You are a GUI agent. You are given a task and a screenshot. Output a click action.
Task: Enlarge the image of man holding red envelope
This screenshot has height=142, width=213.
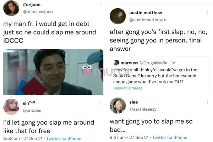pos(53,72)
